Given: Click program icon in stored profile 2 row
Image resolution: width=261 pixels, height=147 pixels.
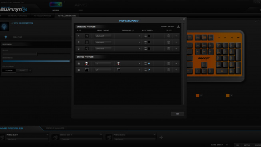Looking at the screenshot, I should 119,70.
